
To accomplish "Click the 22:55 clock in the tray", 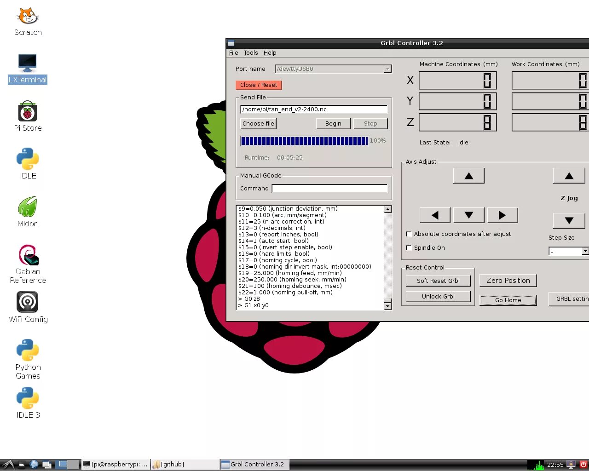I will 555,465.
